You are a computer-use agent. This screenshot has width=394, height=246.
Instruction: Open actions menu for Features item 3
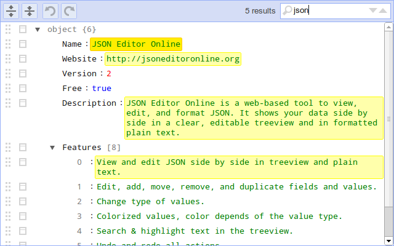[x=23, y=216]
